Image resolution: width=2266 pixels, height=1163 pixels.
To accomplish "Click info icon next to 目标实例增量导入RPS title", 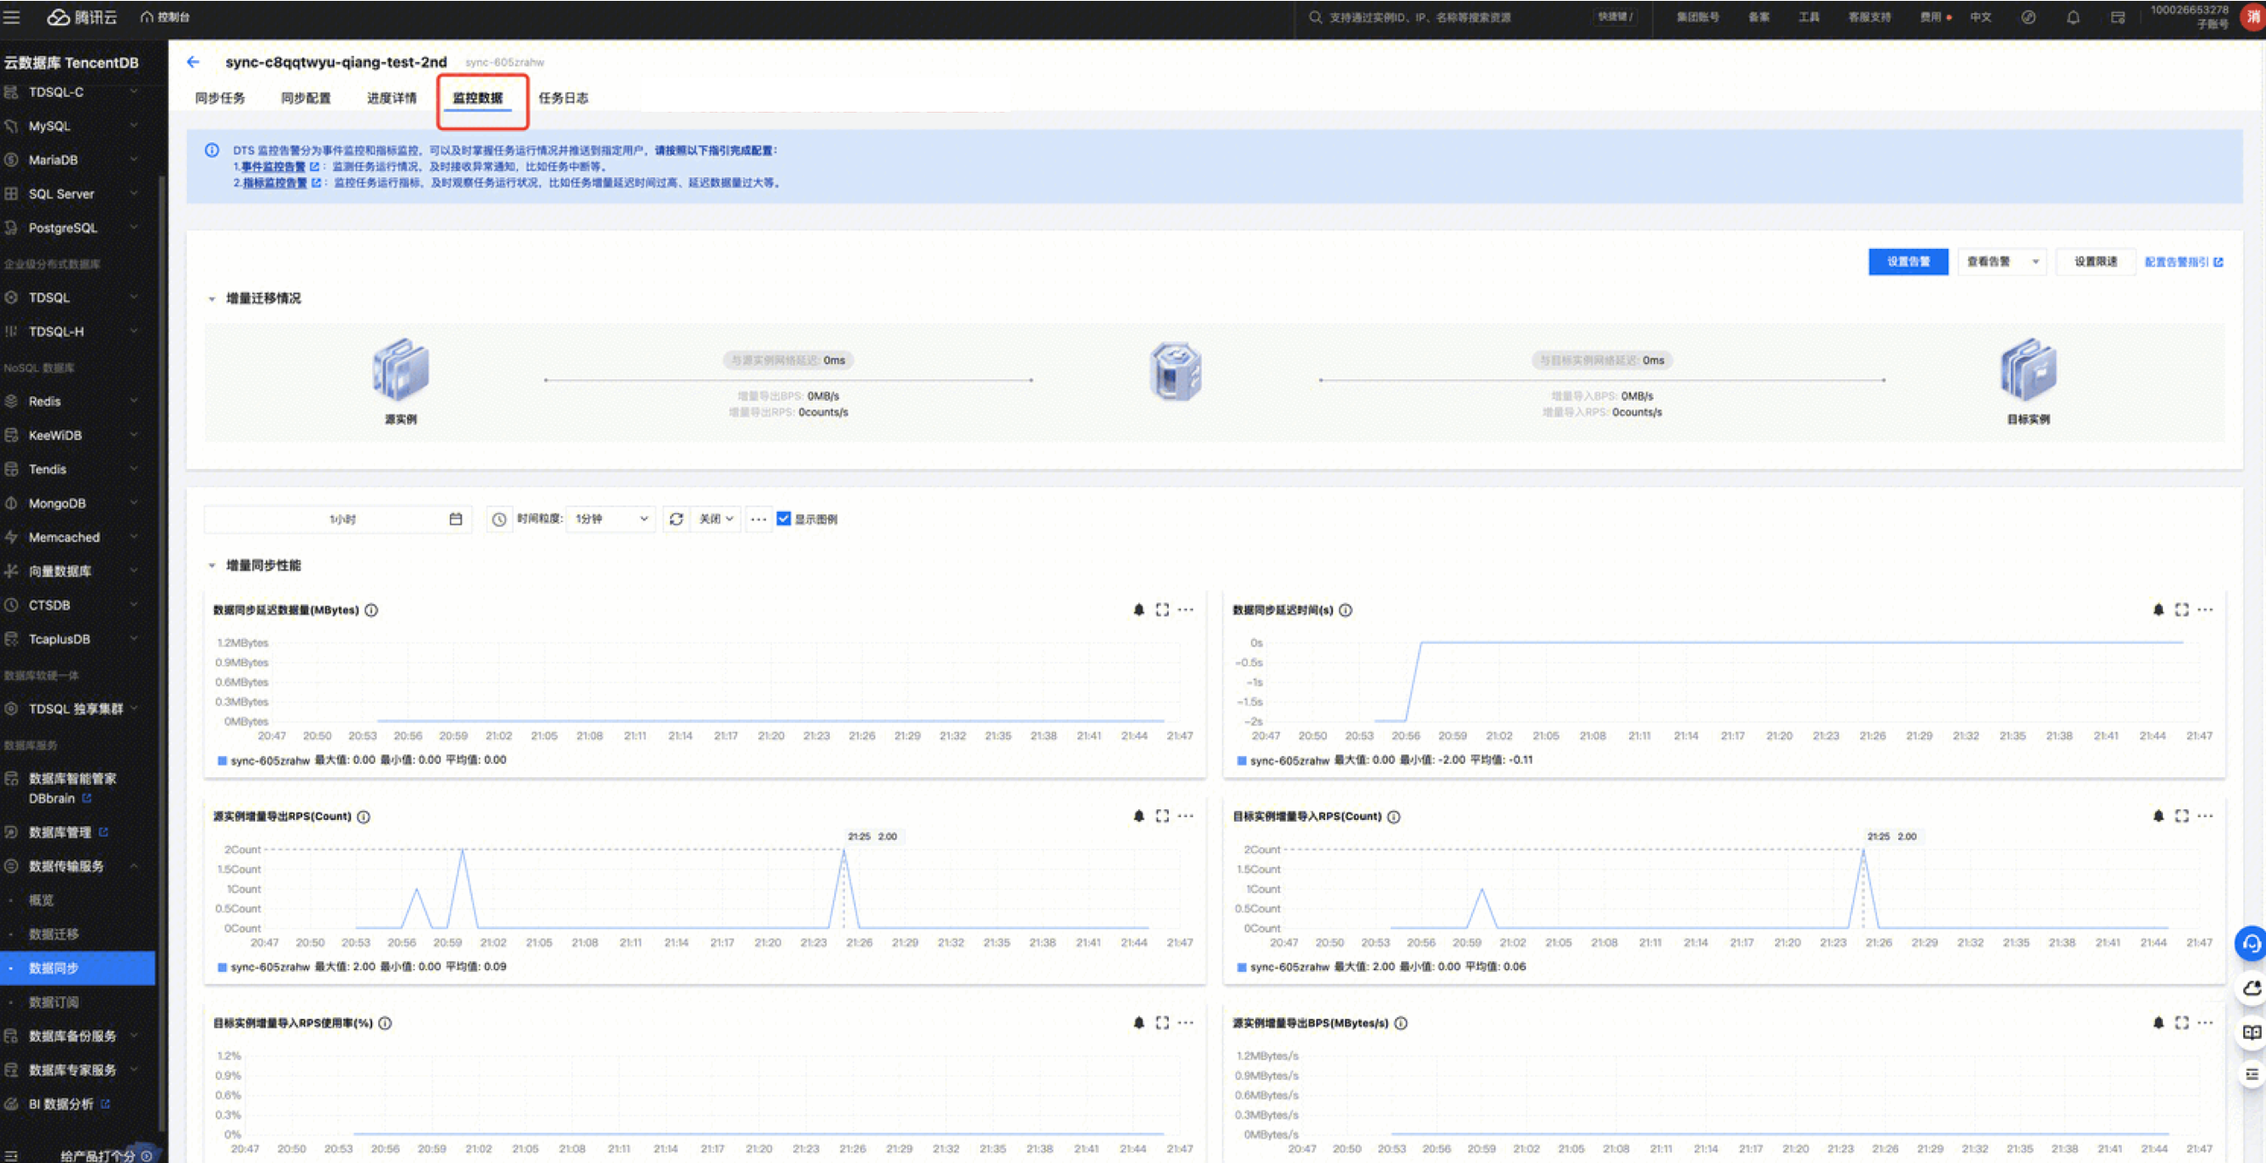I will coord(1393,816).
